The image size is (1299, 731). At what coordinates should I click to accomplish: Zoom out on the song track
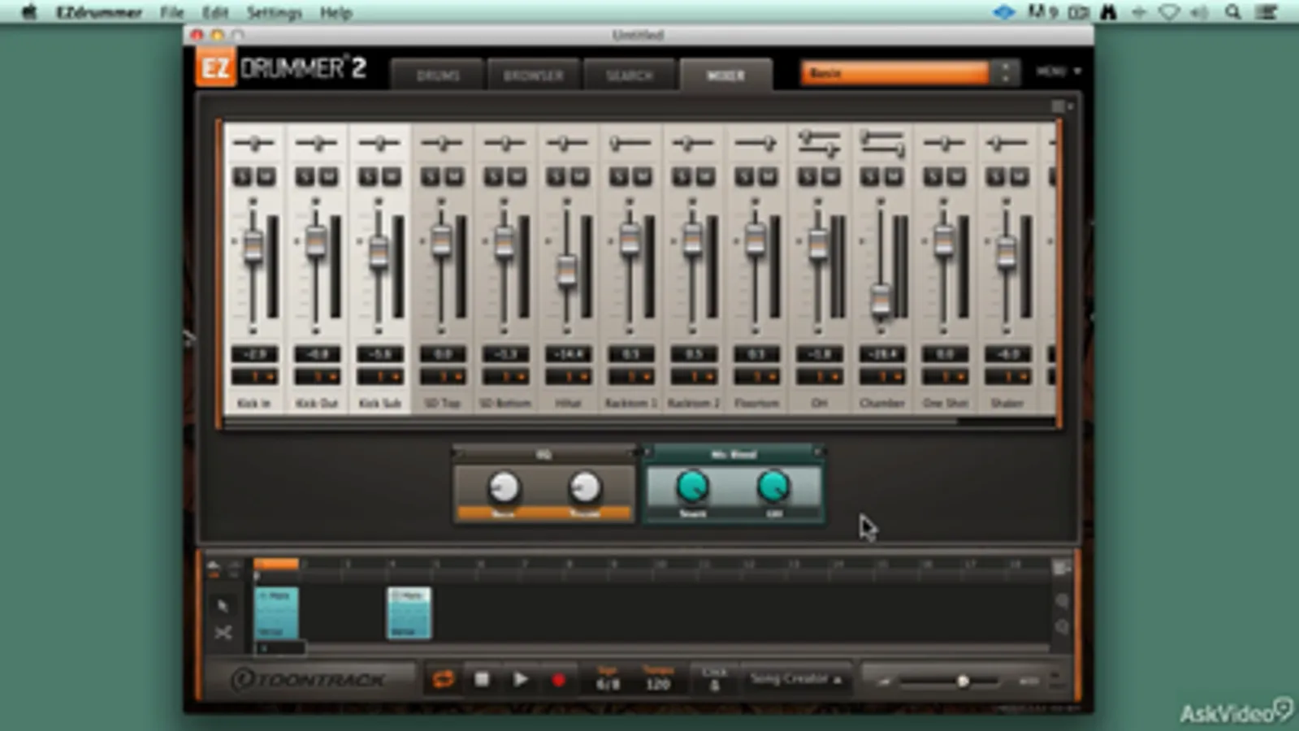pos(1062,627)
